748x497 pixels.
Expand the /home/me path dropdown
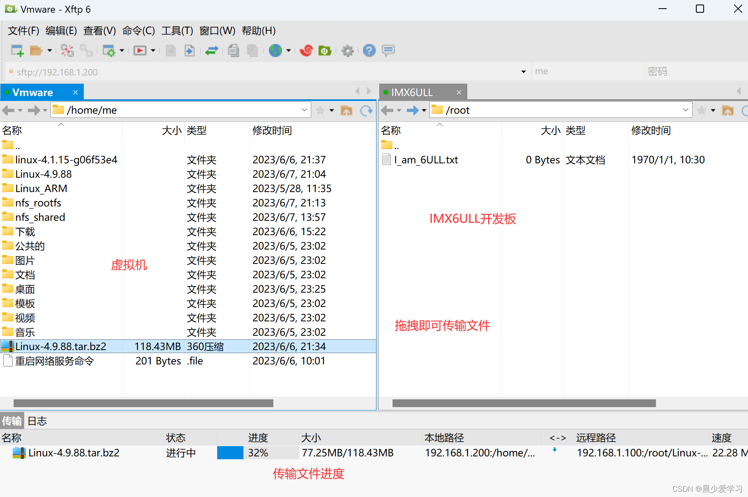[304, 110]
